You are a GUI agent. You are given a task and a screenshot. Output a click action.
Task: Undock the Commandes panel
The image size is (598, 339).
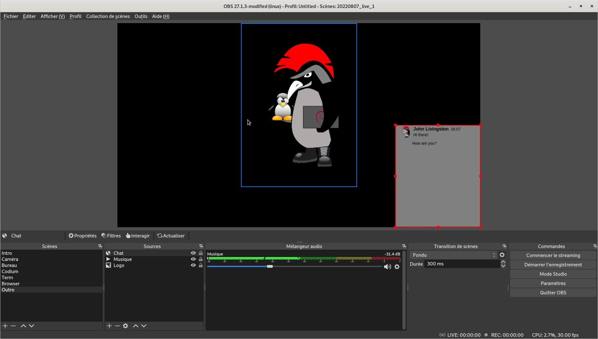click(x=595, y=246)
